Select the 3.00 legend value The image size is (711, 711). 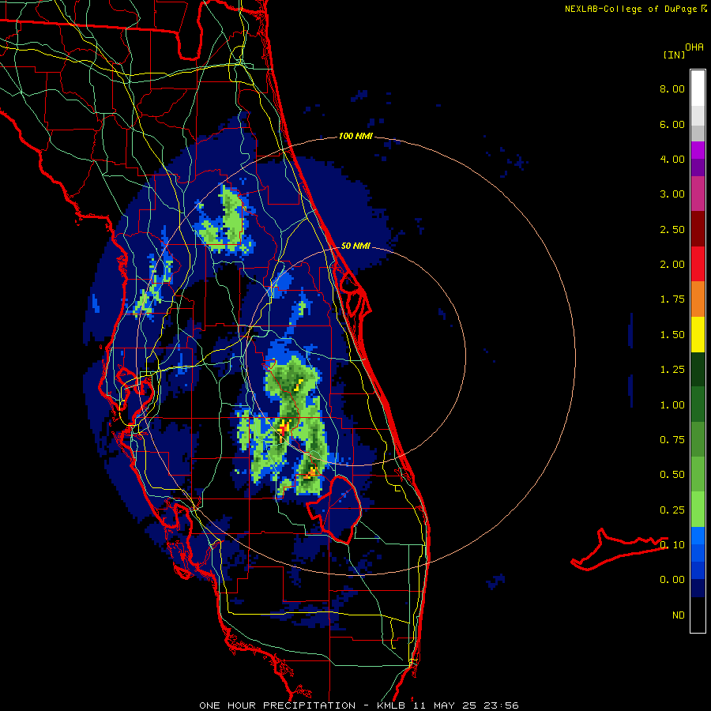(x=671, y=194)
